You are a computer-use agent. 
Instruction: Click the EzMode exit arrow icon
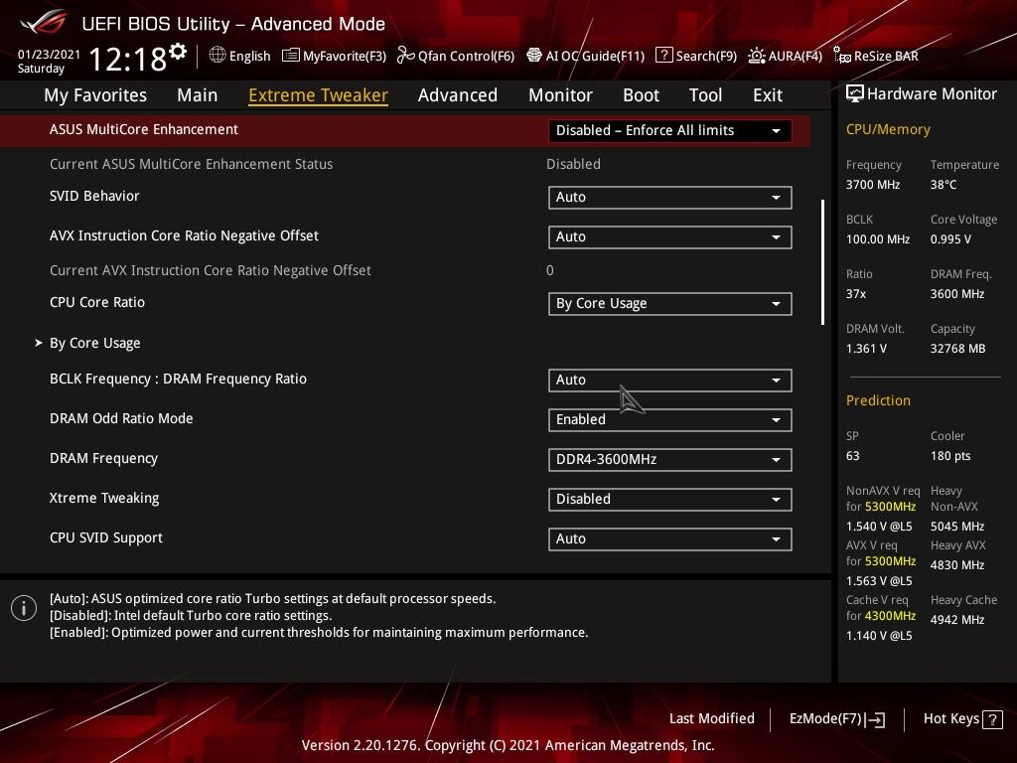point(875,719)
